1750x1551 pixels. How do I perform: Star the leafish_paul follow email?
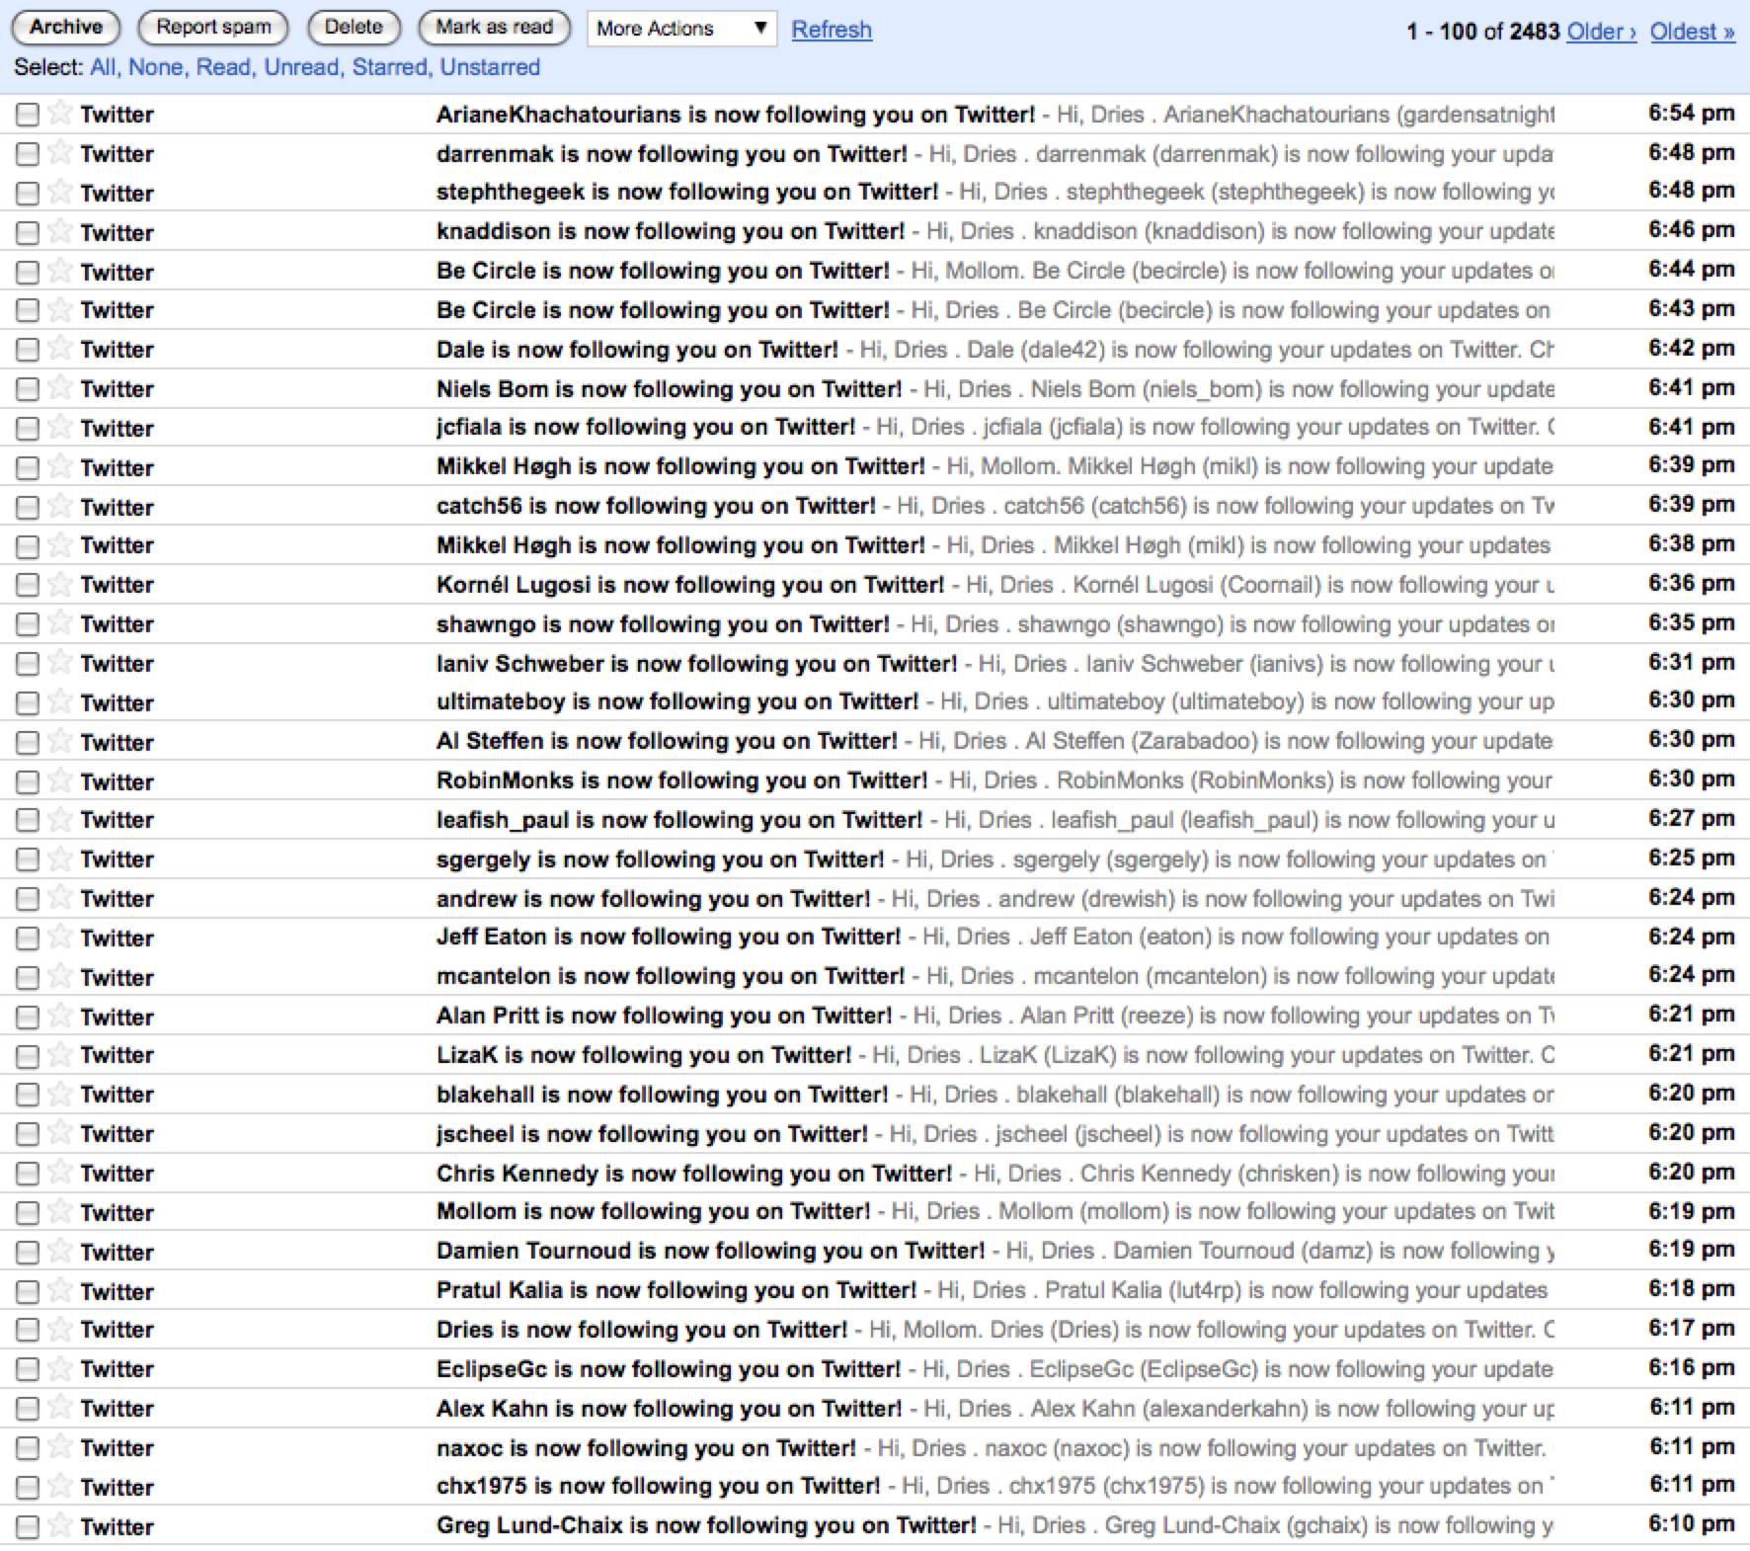tap(60, 818)
